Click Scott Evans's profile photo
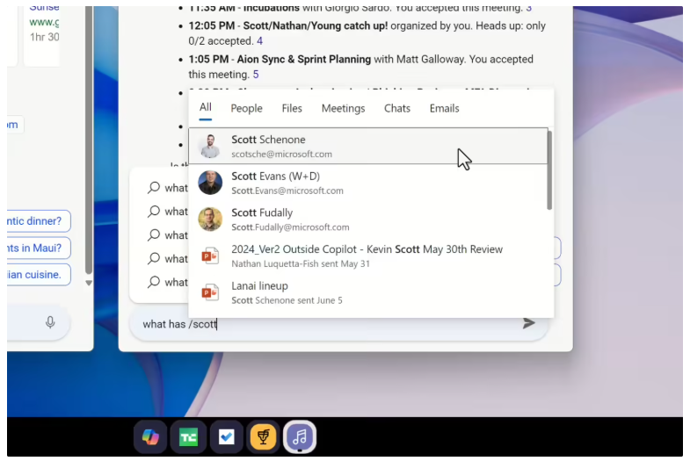 coord(210,183)
